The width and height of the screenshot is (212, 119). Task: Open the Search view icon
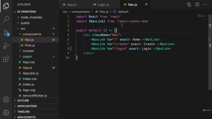[6, 19]
